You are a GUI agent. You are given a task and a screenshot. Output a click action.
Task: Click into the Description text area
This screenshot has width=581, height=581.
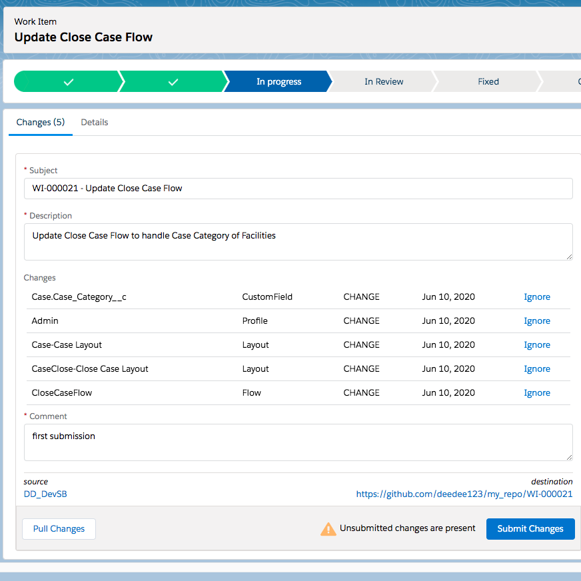pos(298,241)
